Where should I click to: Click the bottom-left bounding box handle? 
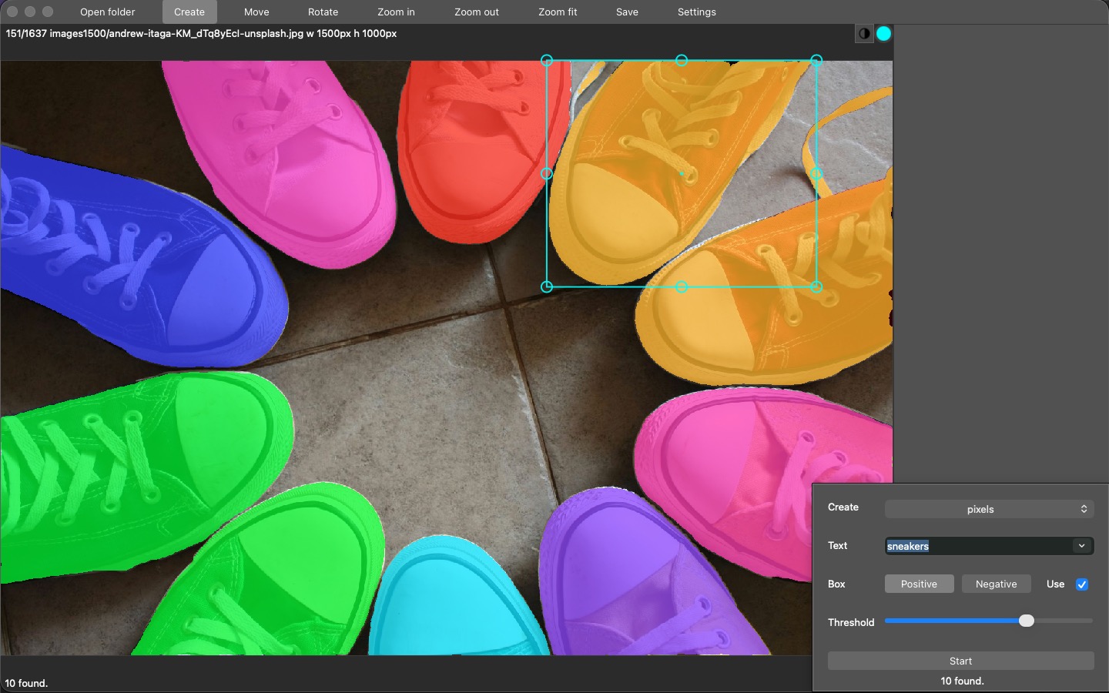click(547, 286)
